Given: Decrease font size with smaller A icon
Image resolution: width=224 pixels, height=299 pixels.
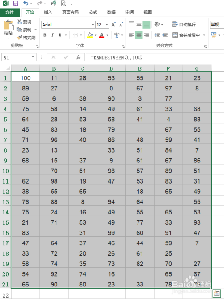Looking at the screenshot, I should coord(121,25).
